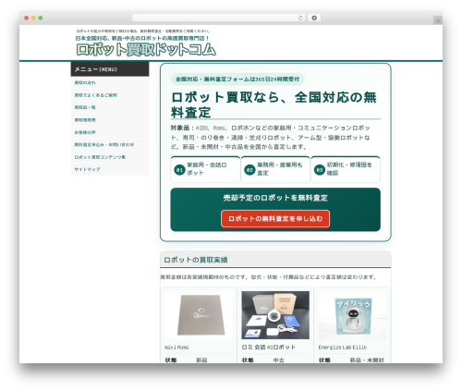Open a new tab with plus button
The height and width of the screenshot is (391, 462).
click(438, 20)
